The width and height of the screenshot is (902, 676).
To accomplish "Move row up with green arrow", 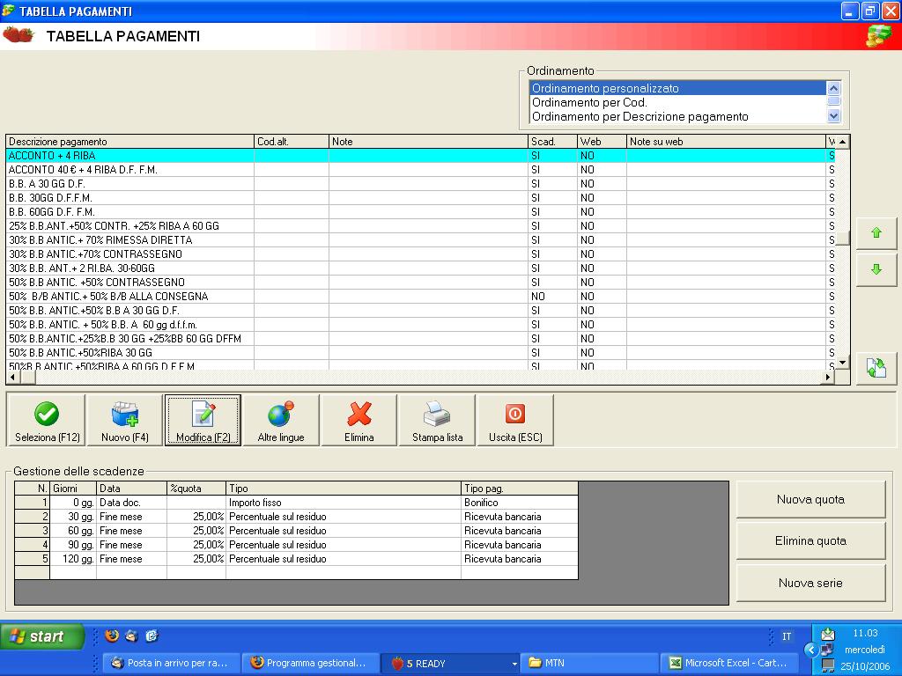I will [876, 232].
